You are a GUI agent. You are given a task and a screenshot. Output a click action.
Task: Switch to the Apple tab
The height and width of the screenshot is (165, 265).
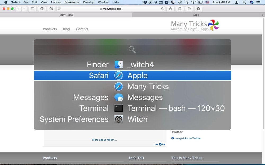pos(196,15)
